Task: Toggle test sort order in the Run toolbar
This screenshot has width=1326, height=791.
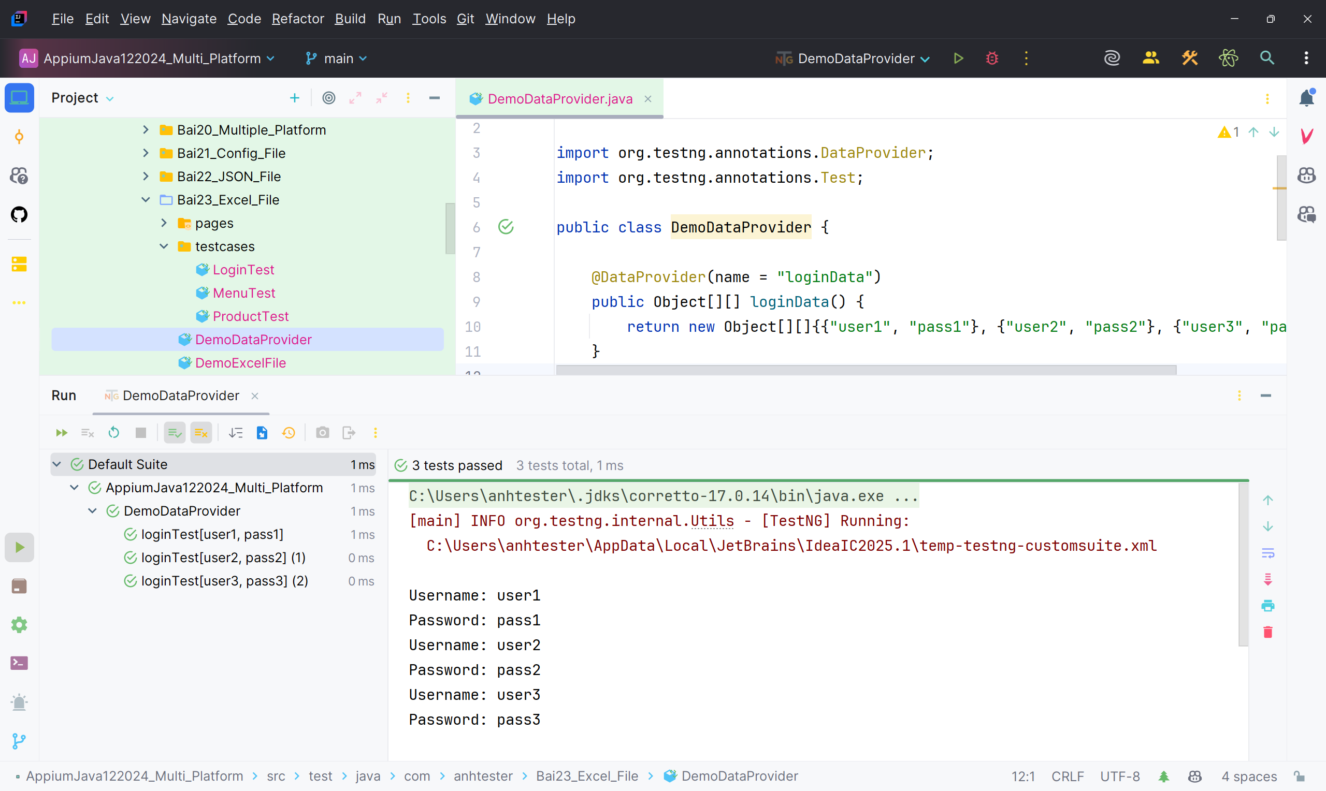Action: tap(235, 433)
